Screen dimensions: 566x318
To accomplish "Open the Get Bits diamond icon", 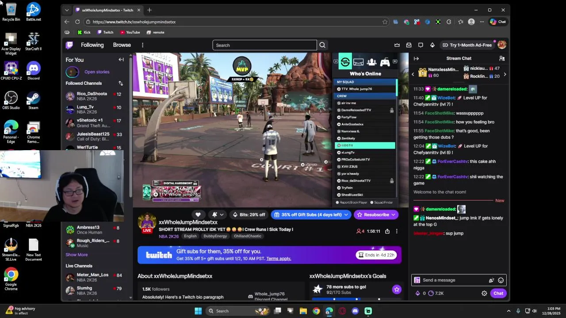I will (432, 45).
